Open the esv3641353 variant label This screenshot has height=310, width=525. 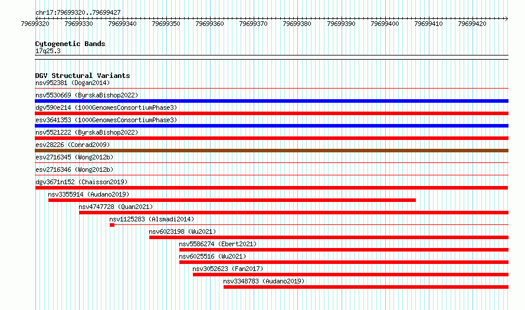(106, 120)
